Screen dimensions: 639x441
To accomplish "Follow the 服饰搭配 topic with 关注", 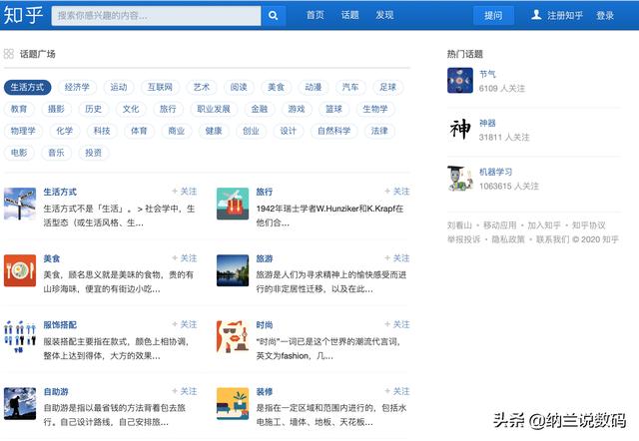I will pyautogui.click(x=184, y=324).
